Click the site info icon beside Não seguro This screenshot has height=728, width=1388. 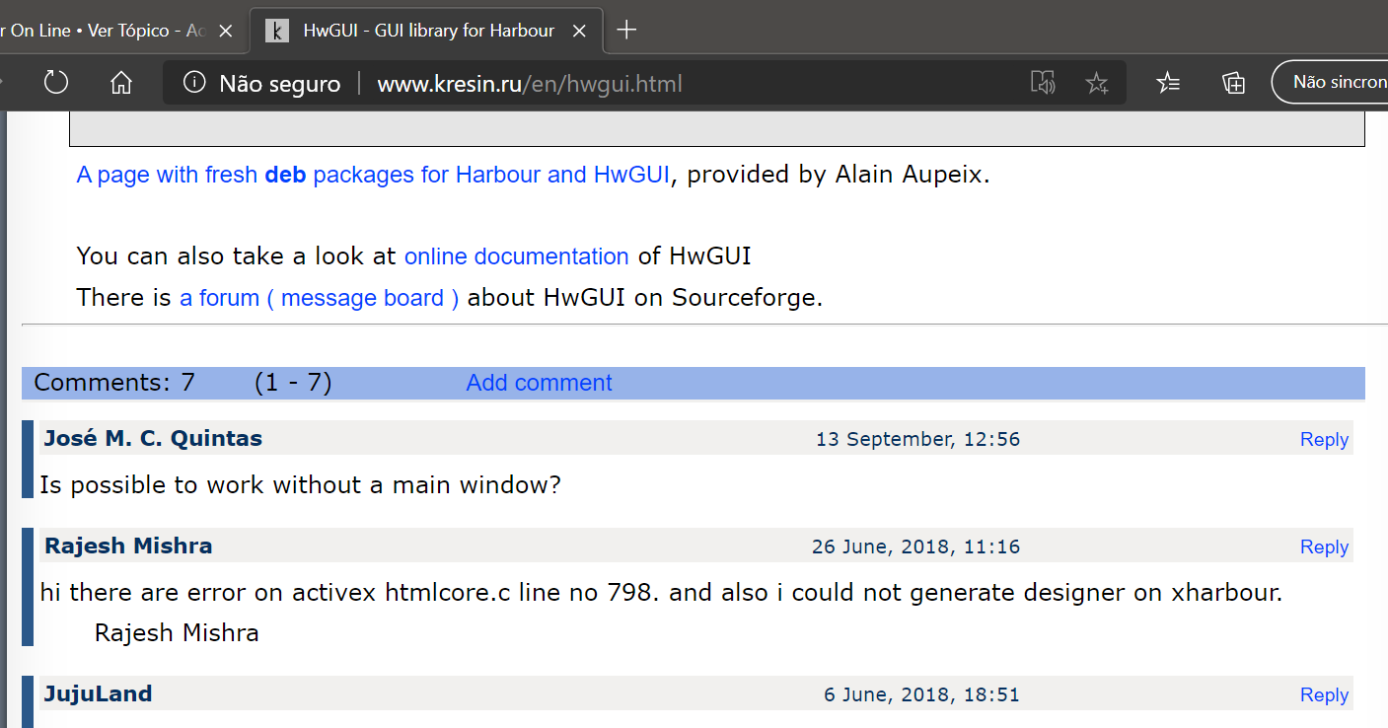194,83
